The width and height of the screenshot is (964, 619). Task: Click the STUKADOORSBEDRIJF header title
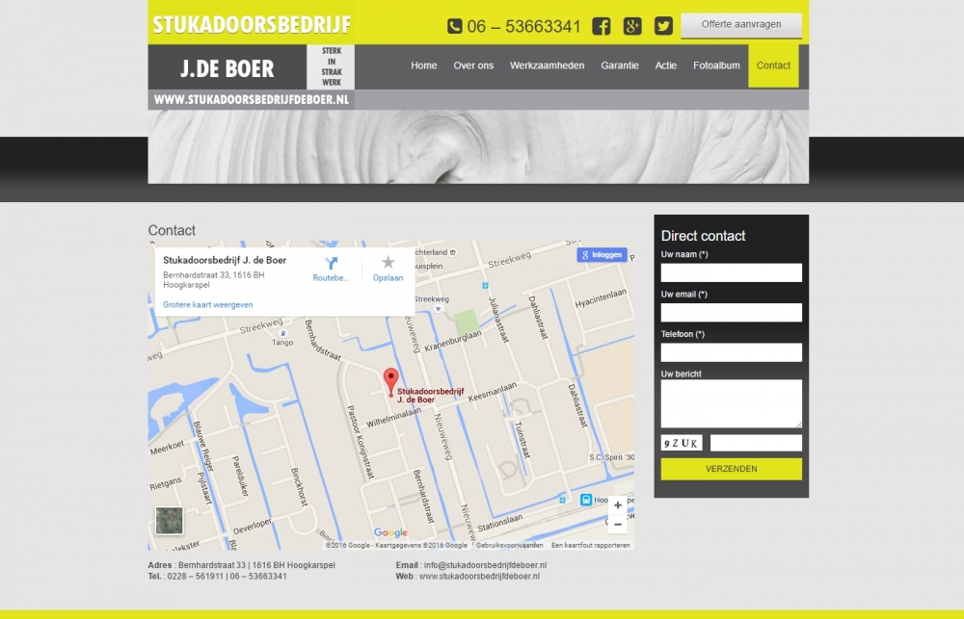(252, 25)
